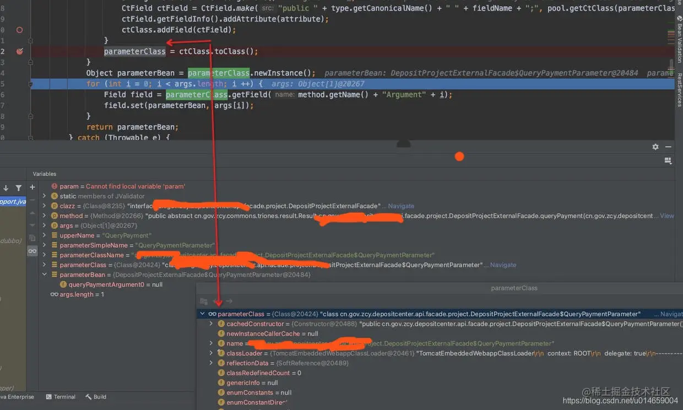Expand the method variable node
The width and height of the screenshot is (683, 410).
point(45,215)
